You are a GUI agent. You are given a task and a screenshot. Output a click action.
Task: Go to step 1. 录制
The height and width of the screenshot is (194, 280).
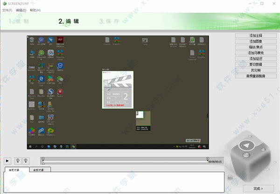(x=19, y=21)
